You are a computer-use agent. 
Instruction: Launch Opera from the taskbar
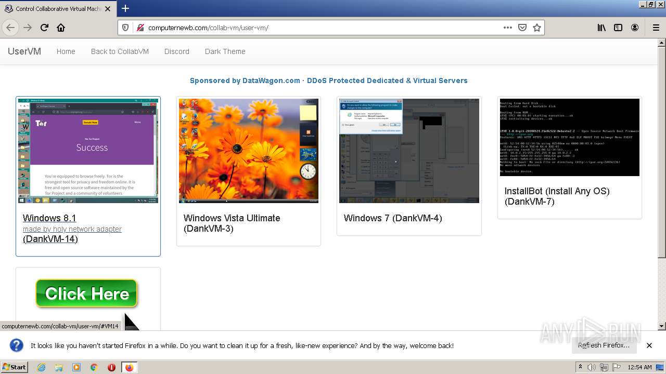coord(111,367)
